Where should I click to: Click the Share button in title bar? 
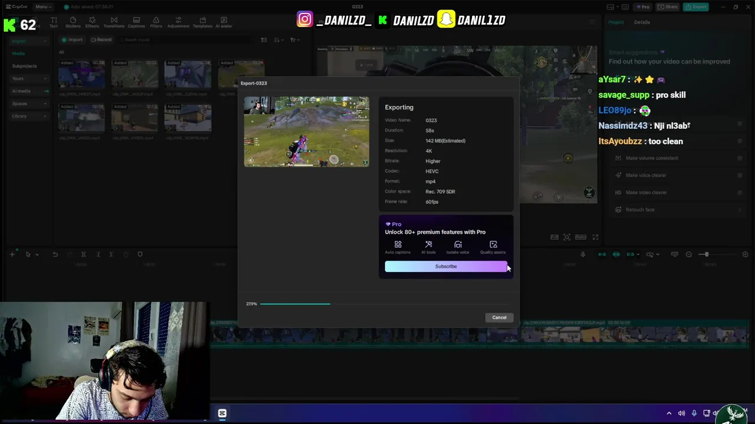[x=668, y=7]
